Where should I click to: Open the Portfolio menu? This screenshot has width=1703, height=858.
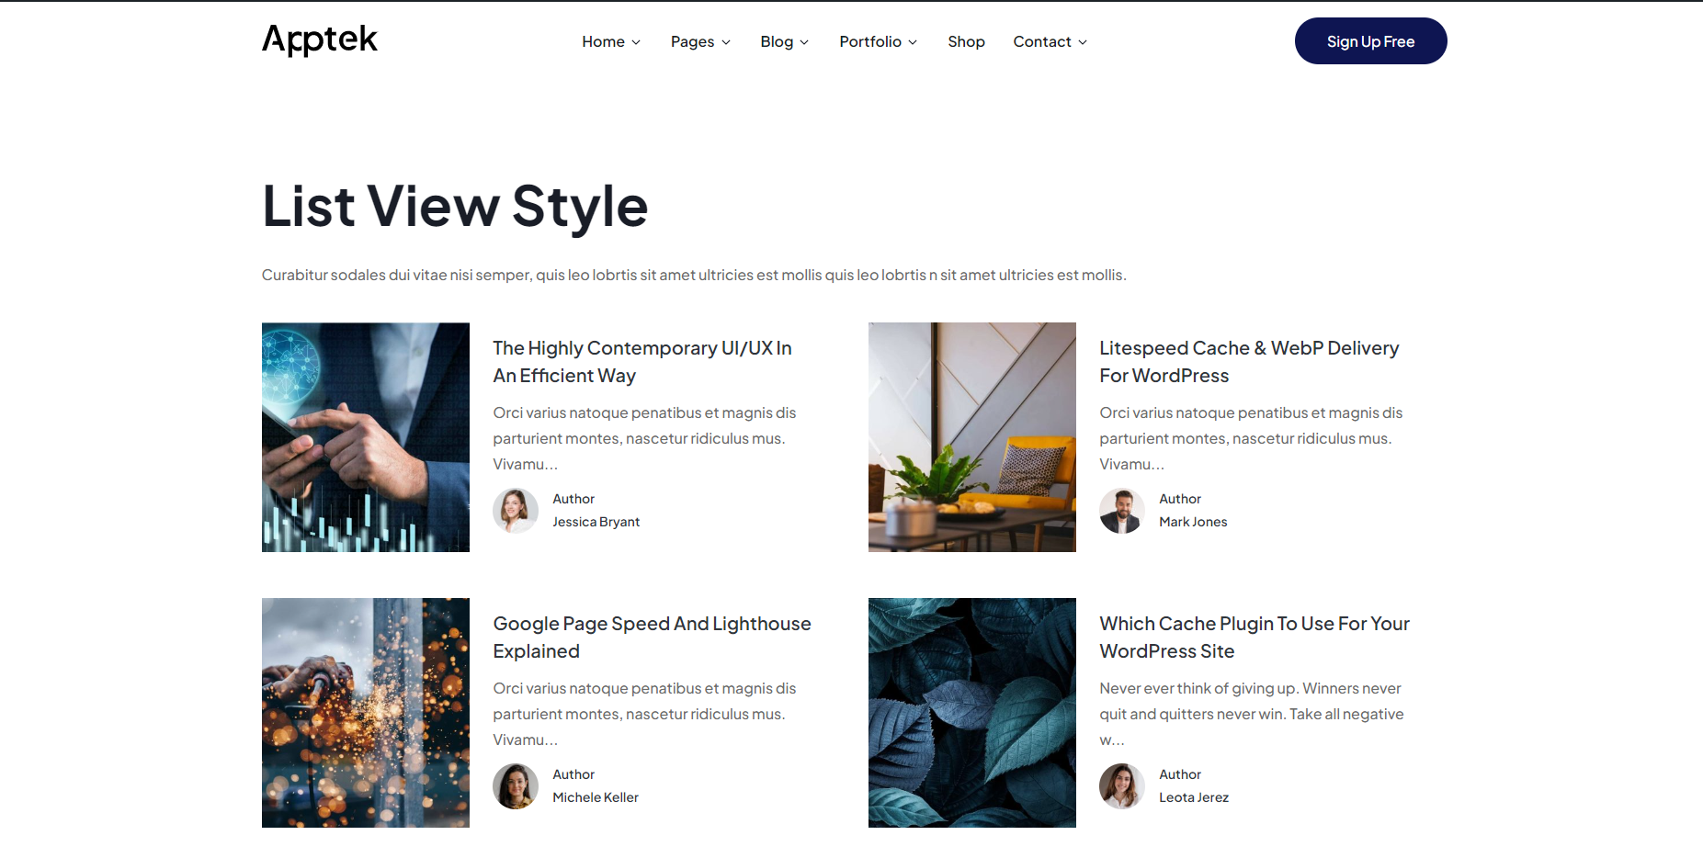[x=878, y=42]
